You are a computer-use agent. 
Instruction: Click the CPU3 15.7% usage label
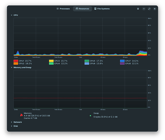click(x=61, y=61)
